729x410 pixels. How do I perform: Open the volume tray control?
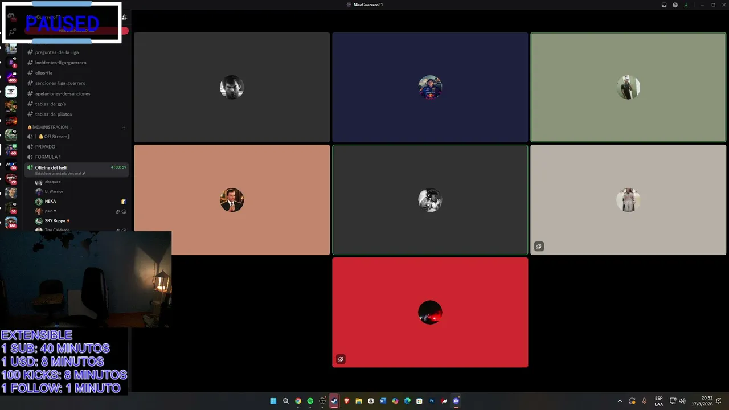click(682, 401)
